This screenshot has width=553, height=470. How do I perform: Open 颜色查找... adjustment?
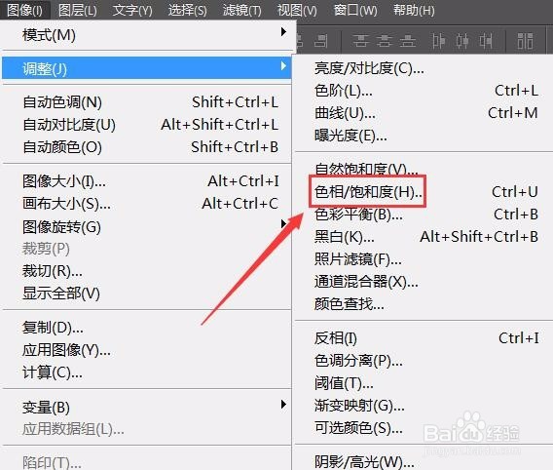[x=424, y=303]
